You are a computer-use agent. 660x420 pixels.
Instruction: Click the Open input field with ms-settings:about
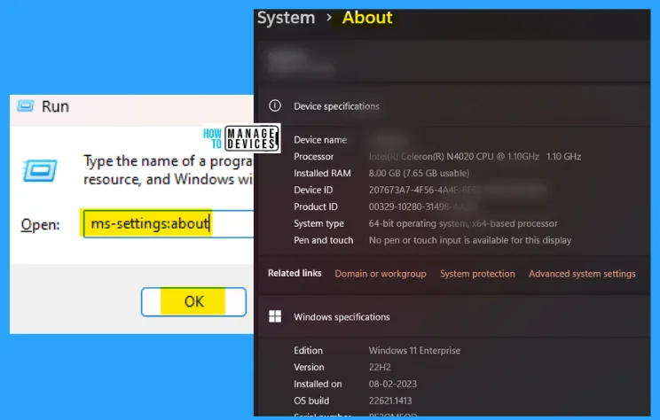tap(169, 223)
